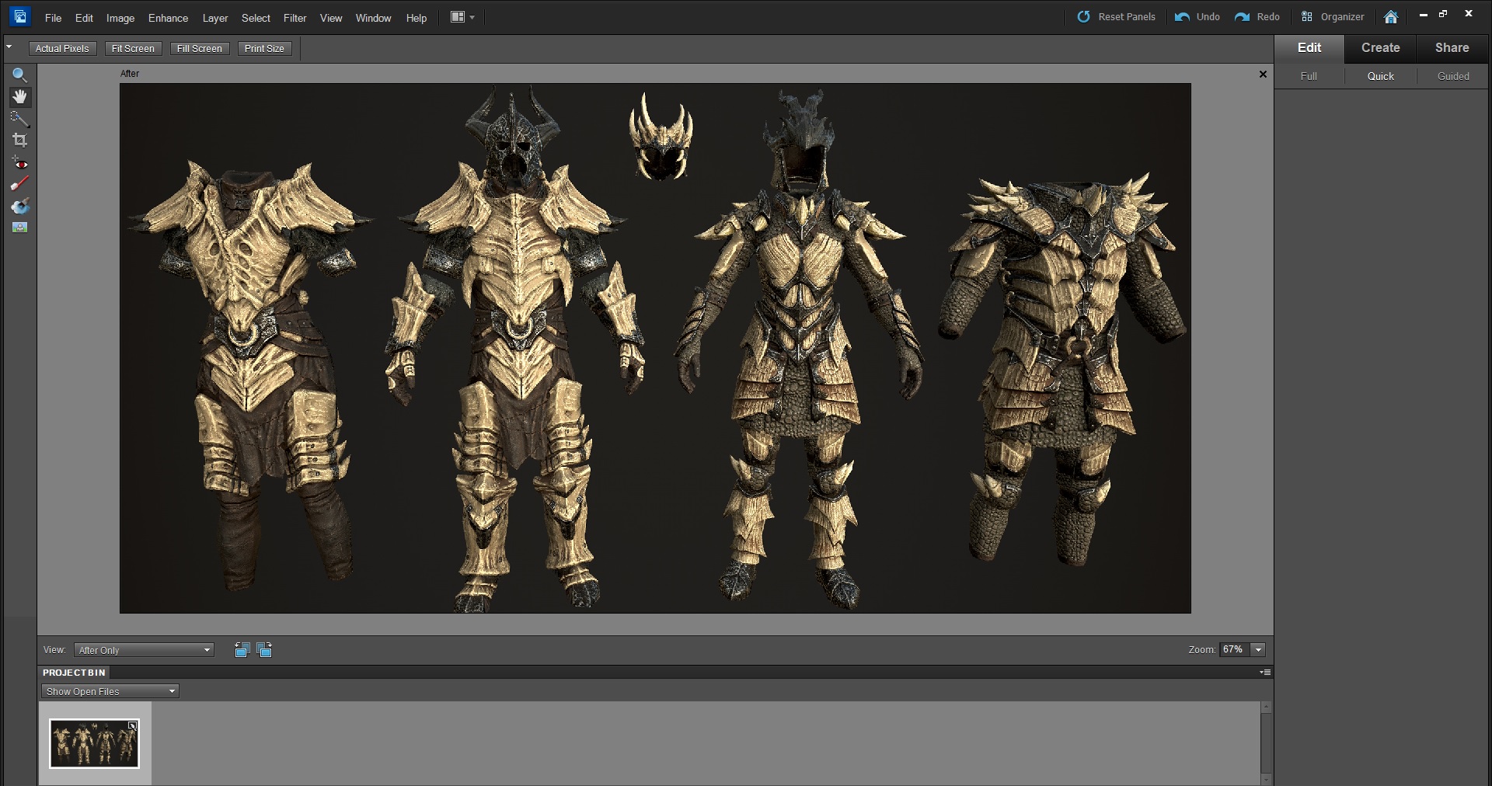This screenshot has width=1492, height=786.
Task: Click the Actual Pixels button
Action: click(x=62, y=48)
